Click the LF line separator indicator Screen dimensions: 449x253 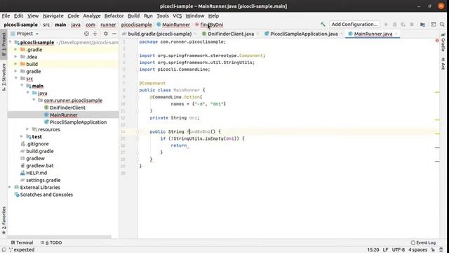click(385, 249)
